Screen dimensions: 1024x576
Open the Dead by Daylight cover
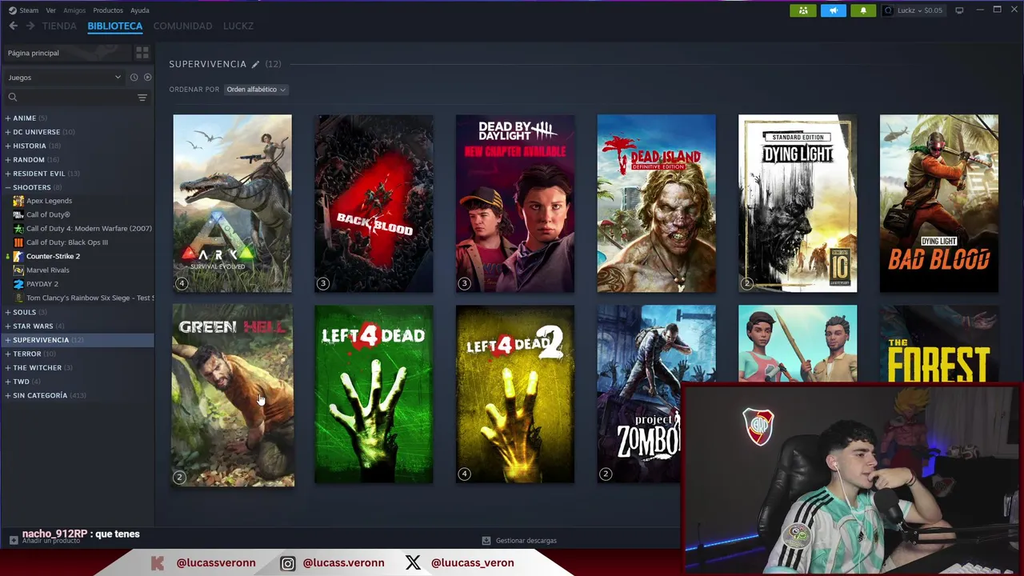515,203
